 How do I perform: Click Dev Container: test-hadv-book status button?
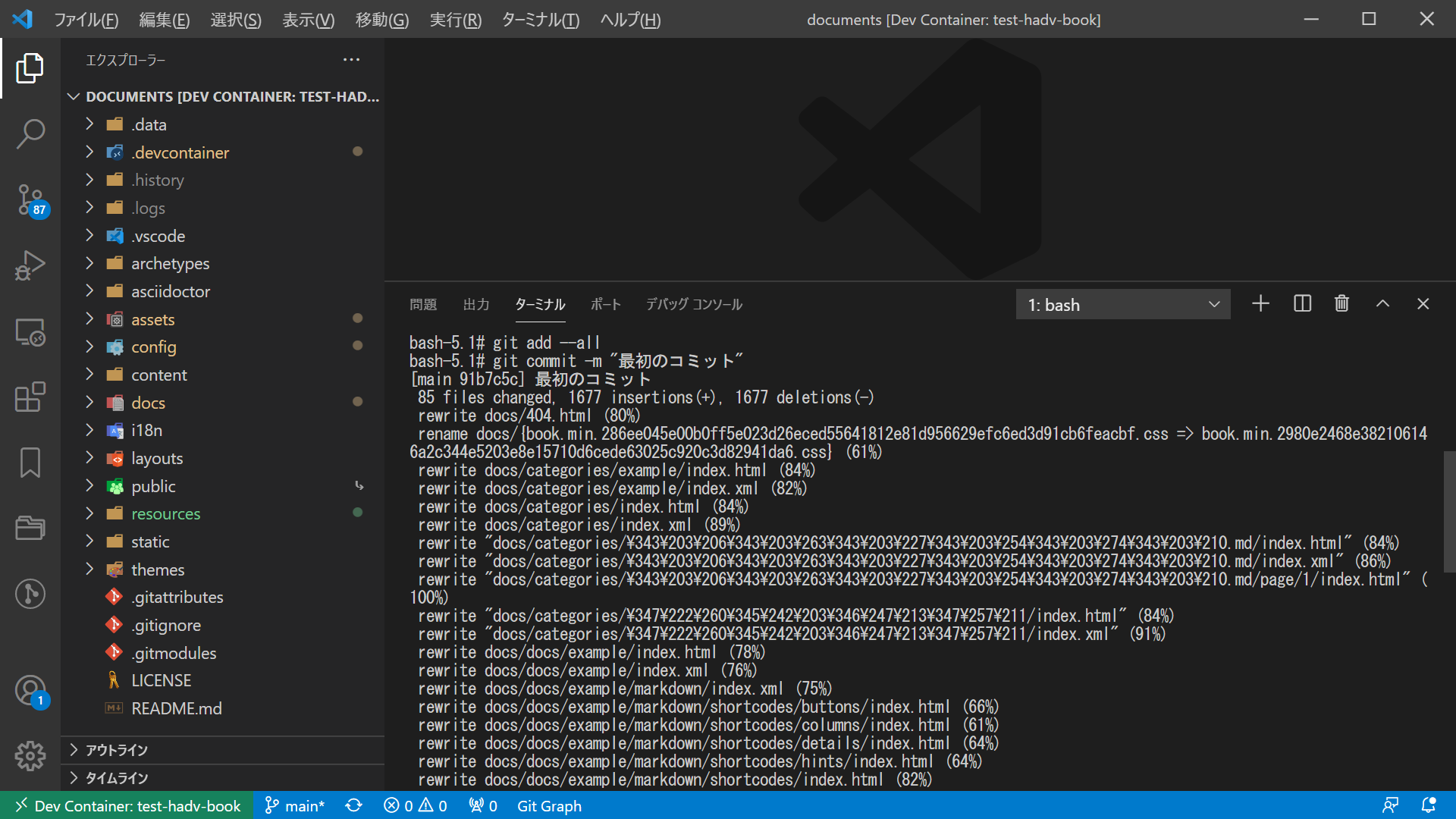point(127,805)
